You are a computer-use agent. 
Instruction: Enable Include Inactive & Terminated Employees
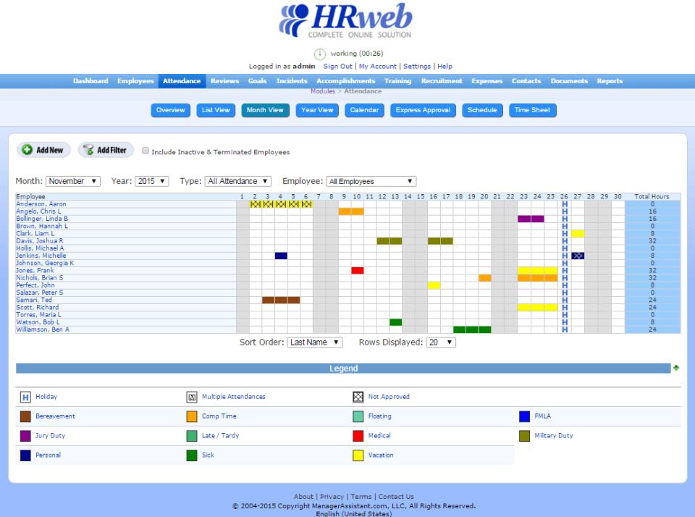146,151
